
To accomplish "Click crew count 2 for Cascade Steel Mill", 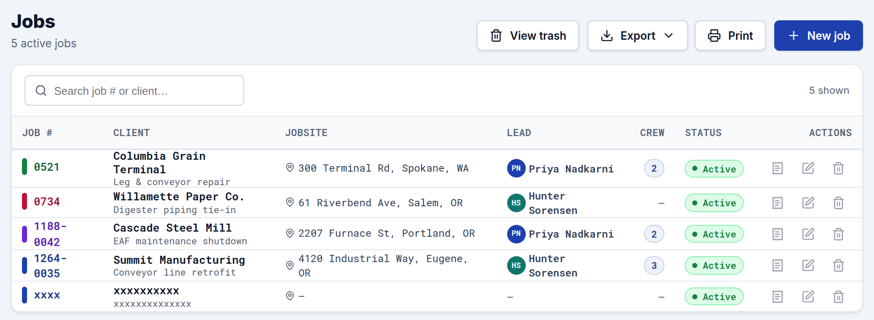I will point(654,234).
